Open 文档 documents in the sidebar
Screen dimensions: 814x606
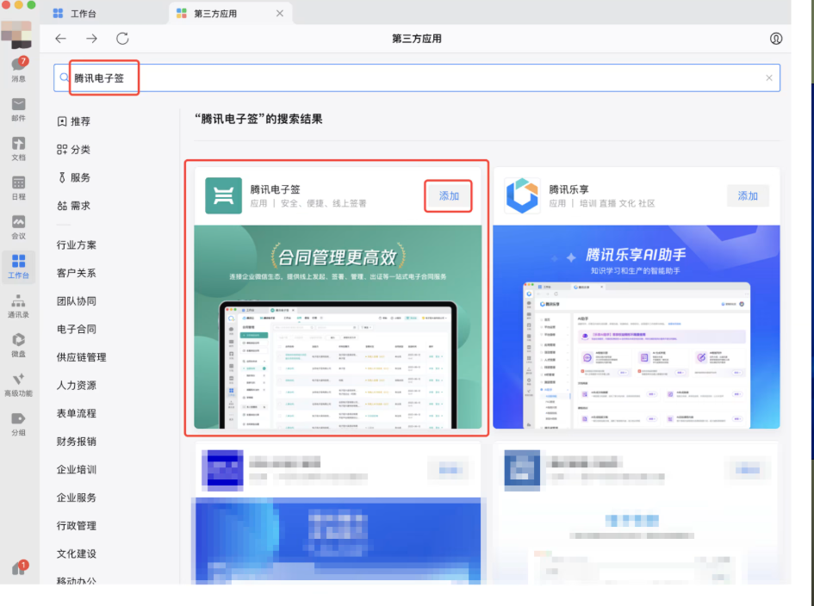coord(18,148)
